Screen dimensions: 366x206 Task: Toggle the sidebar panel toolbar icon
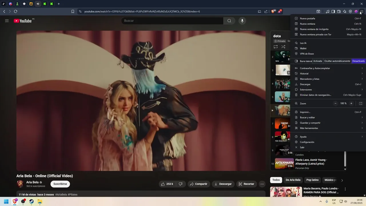[x=333, y=11]
